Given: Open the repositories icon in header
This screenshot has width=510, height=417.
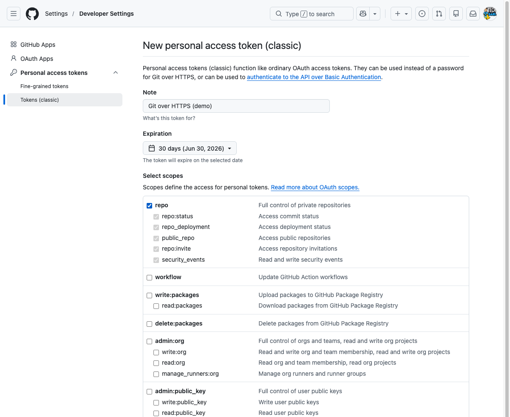Looking at the screenshot, I should click(456, 14).
